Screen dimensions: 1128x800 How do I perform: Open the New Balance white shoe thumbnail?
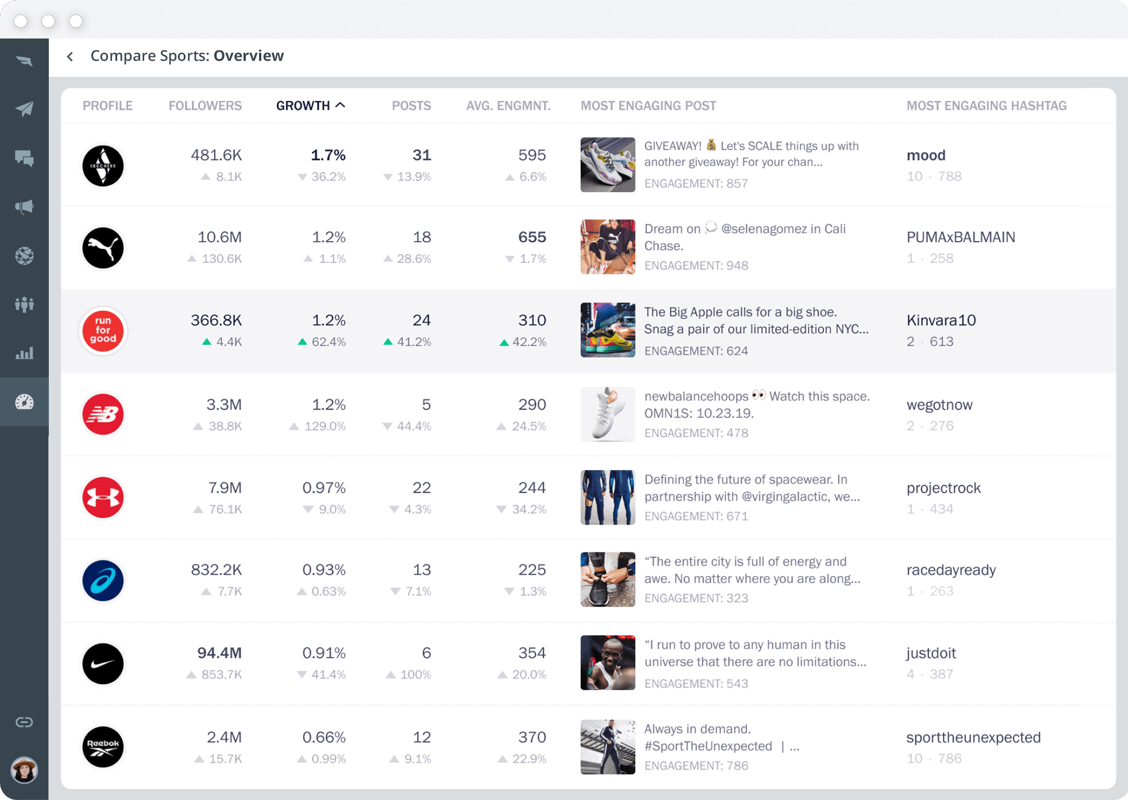608,414
